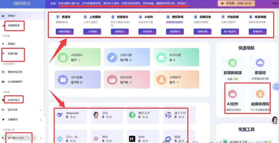Click the 必读 notice banner text

[x=120, y=3]
